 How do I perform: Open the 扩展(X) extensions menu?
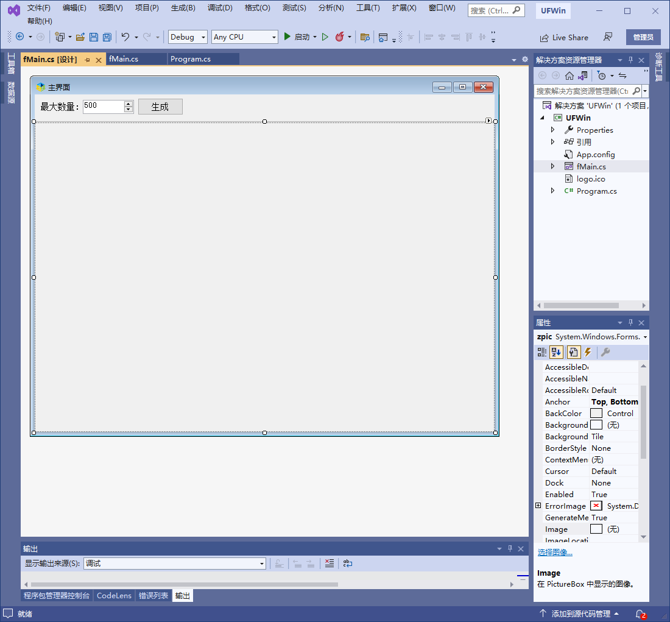coord(404,8)
